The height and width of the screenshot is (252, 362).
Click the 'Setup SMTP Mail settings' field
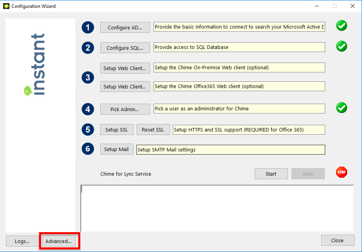coord(231,149)
